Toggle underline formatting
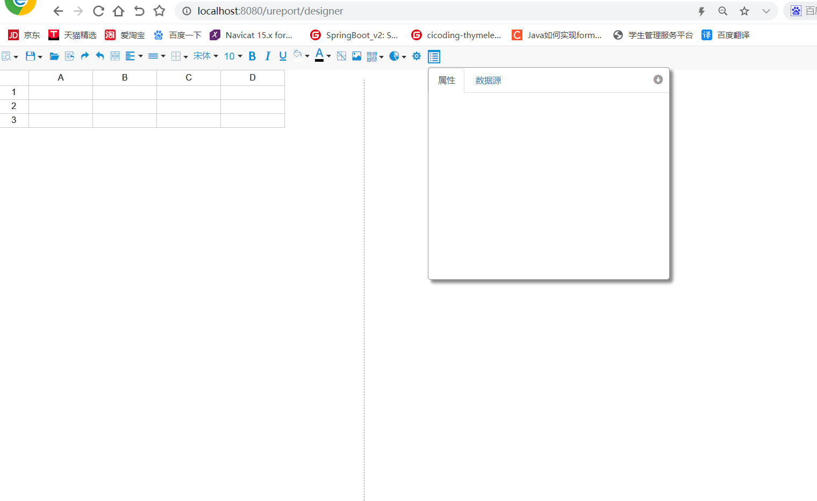Viewport: 817px width, 501px height. coord(282,56)
